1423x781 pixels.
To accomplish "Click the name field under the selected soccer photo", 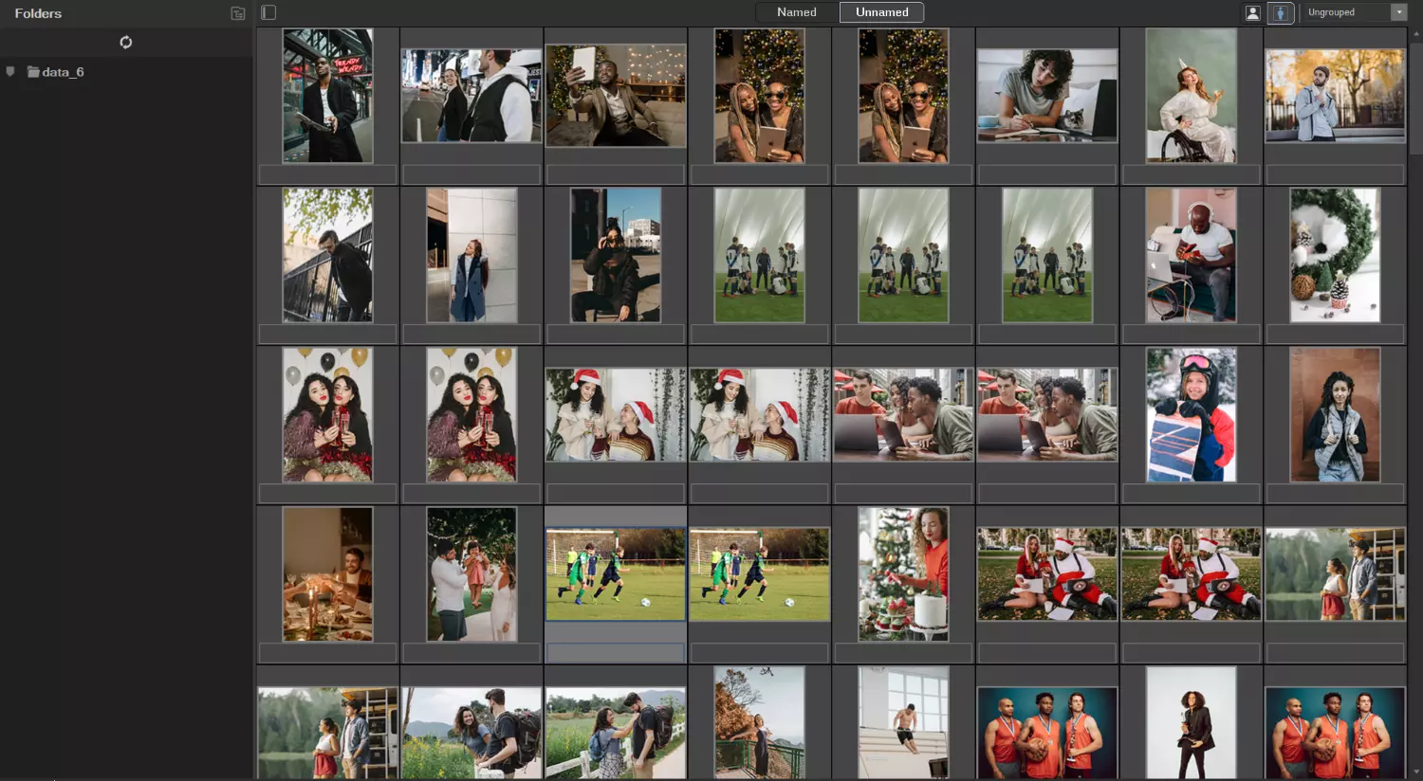I will [615, 652].
